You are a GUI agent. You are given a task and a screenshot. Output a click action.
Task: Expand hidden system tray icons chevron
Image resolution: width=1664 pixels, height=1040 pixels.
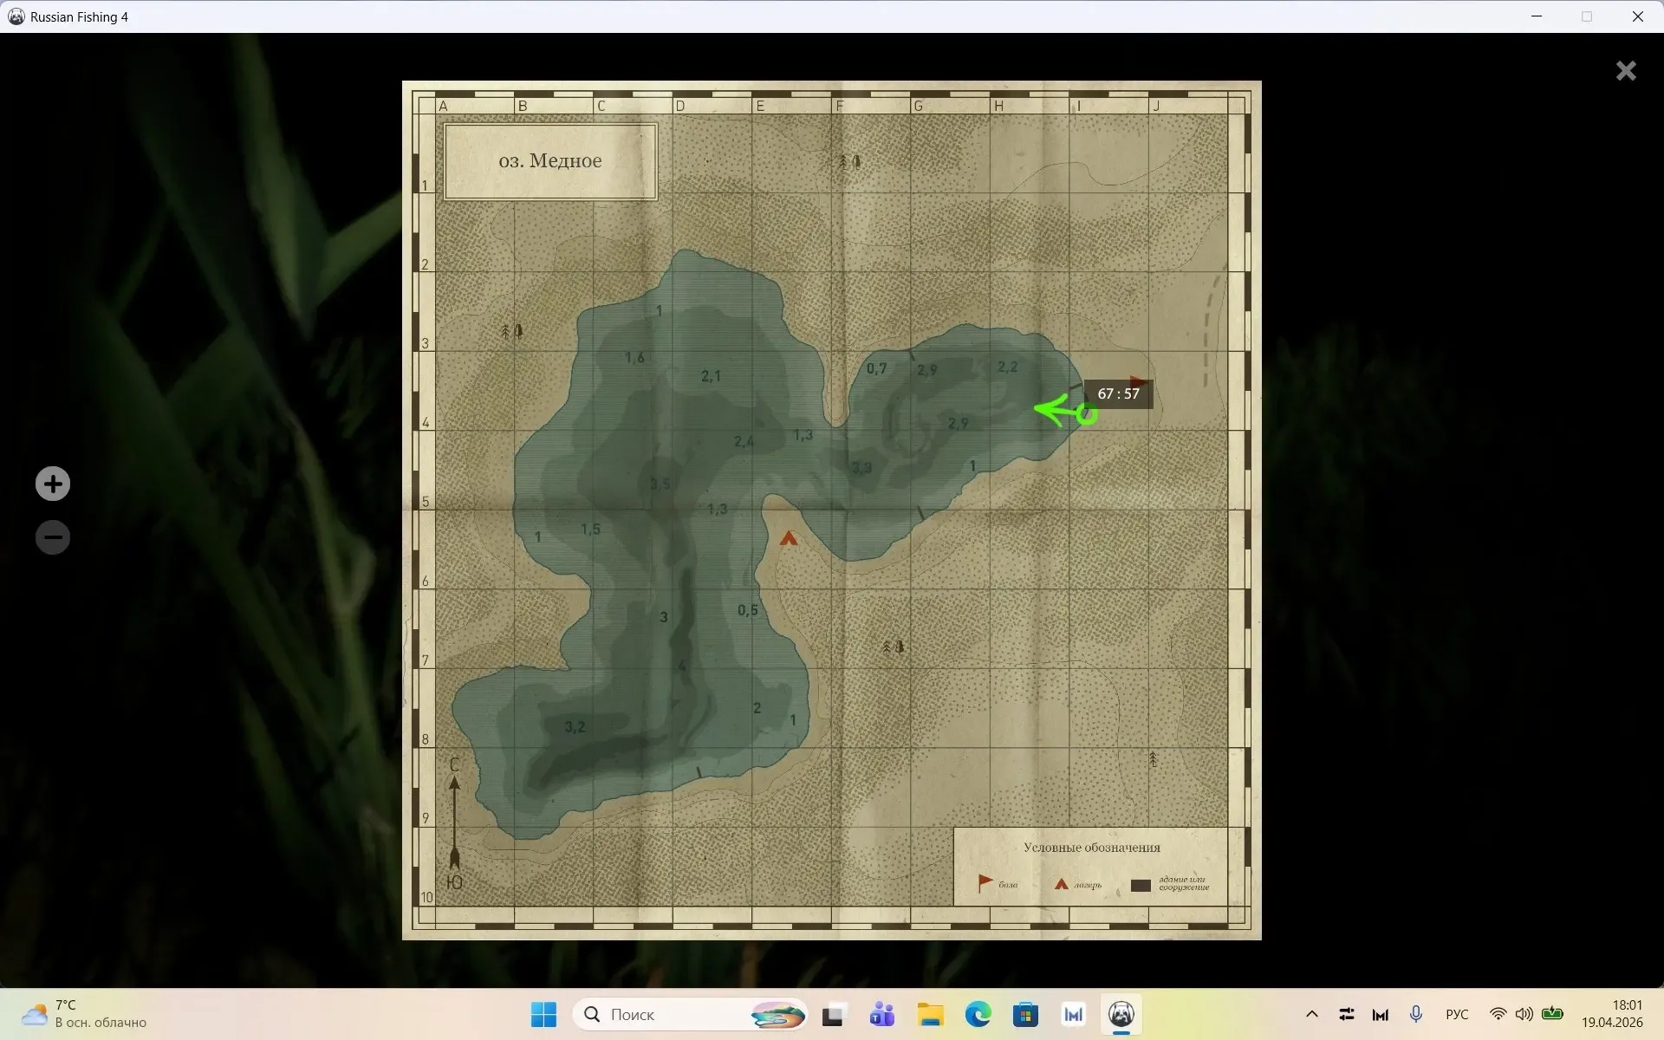coord(1311,1014)
